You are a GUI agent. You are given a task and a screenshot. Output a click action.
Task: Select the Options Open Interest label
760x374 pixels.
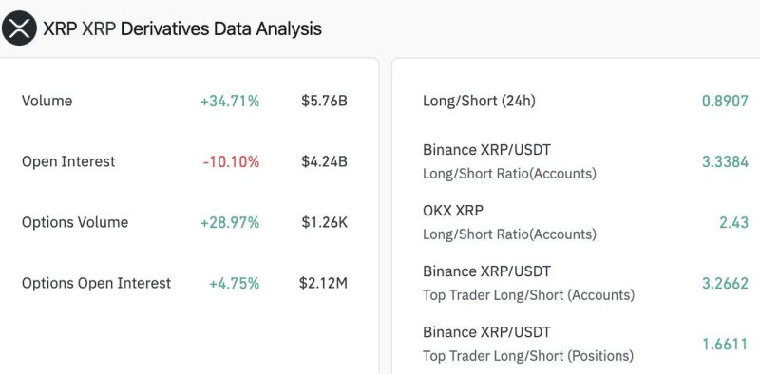point(97,283)
